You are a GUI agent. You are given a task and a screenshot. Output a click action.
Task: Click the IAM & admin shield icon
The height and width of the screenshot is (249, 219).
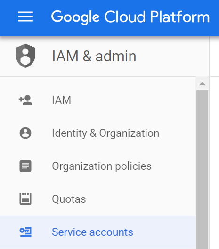click(25, 56)
